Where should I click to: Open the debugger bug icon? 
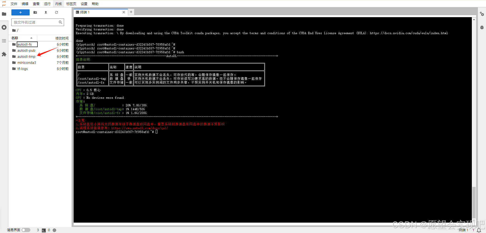(482, 27)
